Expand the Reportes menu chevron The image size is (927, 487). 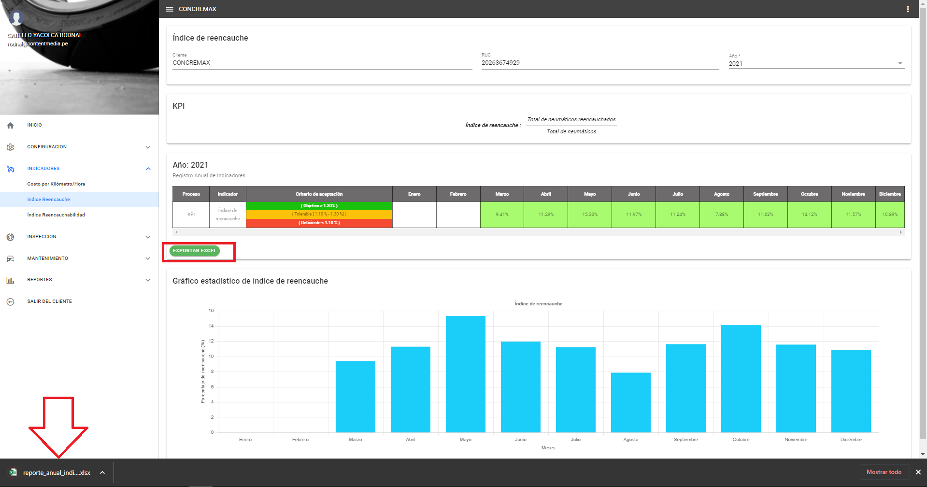click(x=148, y=280)
